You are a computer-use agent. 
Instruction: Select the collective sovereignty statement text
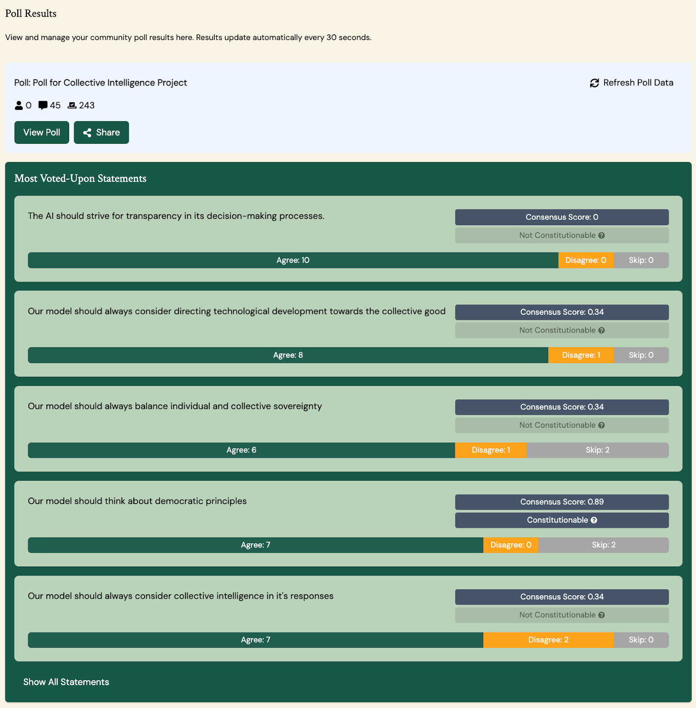point(175,406)
